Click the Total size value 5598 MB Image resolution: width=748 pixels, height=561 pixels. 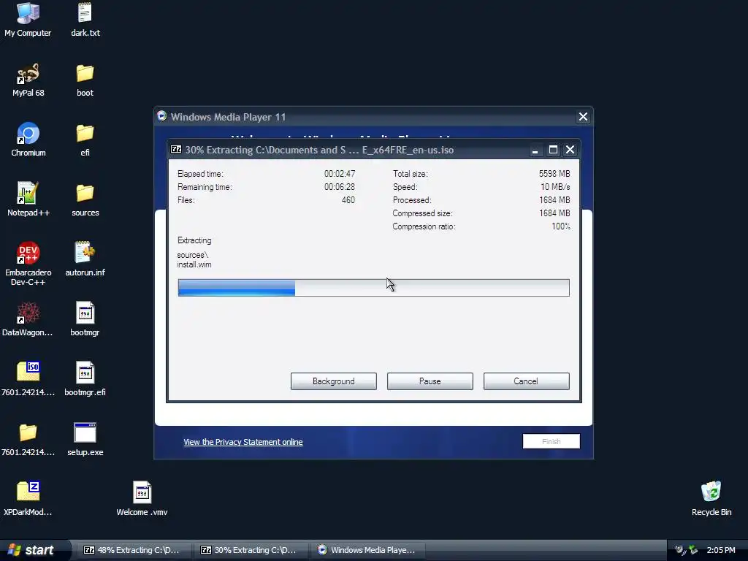[554, 174]
